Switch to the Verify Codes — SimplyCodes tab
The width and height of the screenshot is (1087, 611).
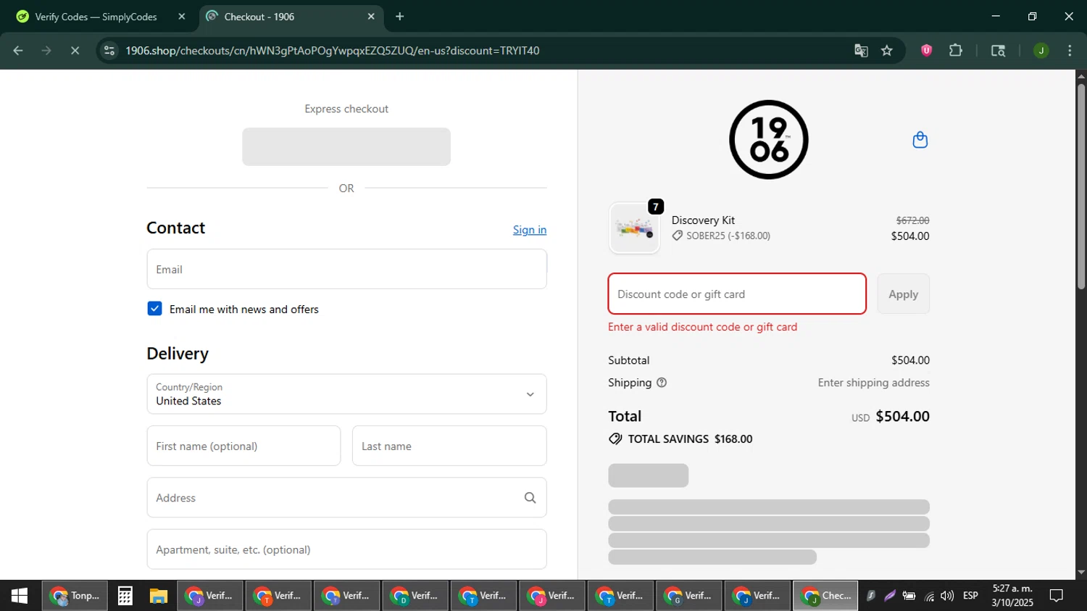(x=96, y=17)
